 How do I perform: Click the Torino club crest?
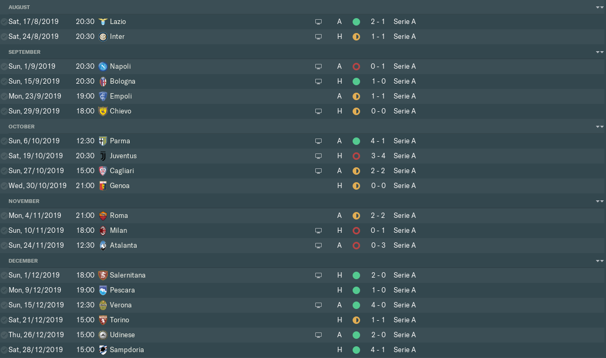pos(103,320)
